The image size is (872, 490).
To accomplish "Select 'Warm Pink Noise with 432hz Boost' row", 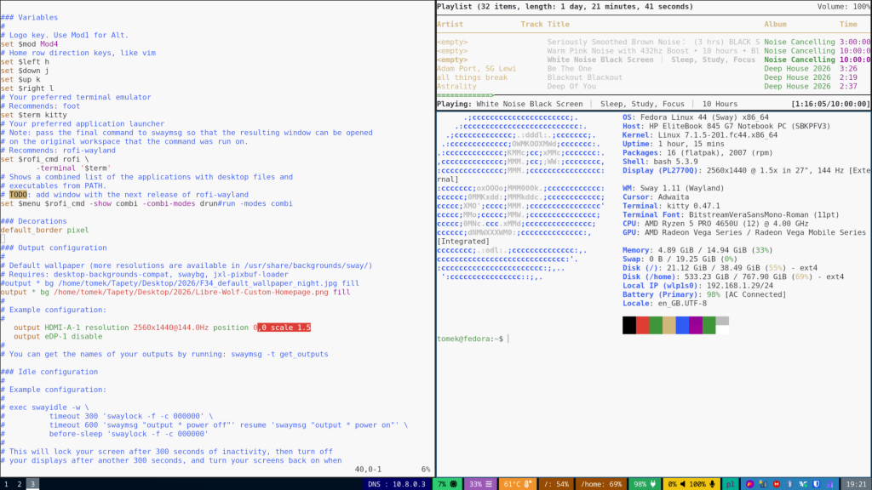I will (x=653, y=50).
